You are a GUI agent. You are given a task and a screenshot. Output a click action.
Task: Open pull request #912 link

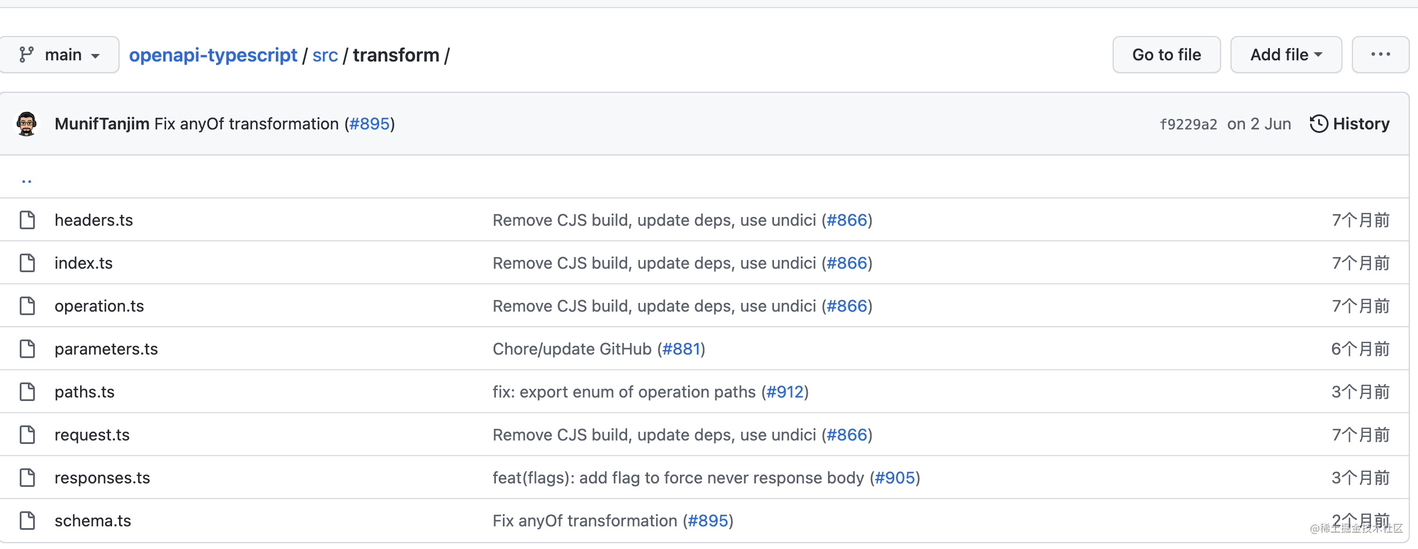[x=786, y=391]
